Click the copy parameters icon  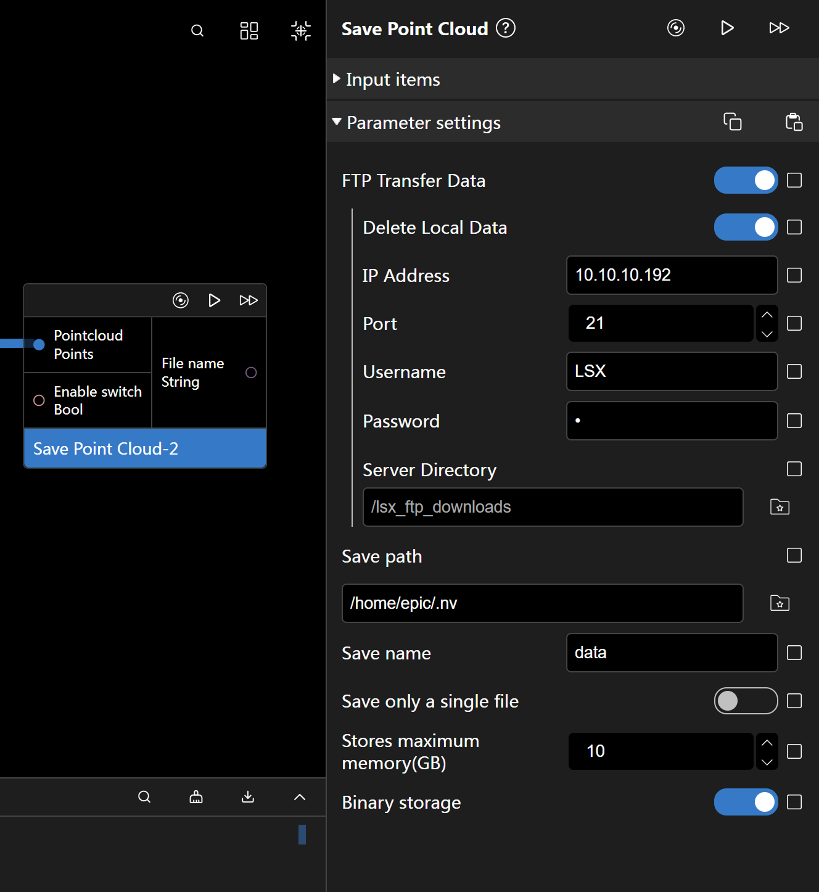(x=732, y=122)
